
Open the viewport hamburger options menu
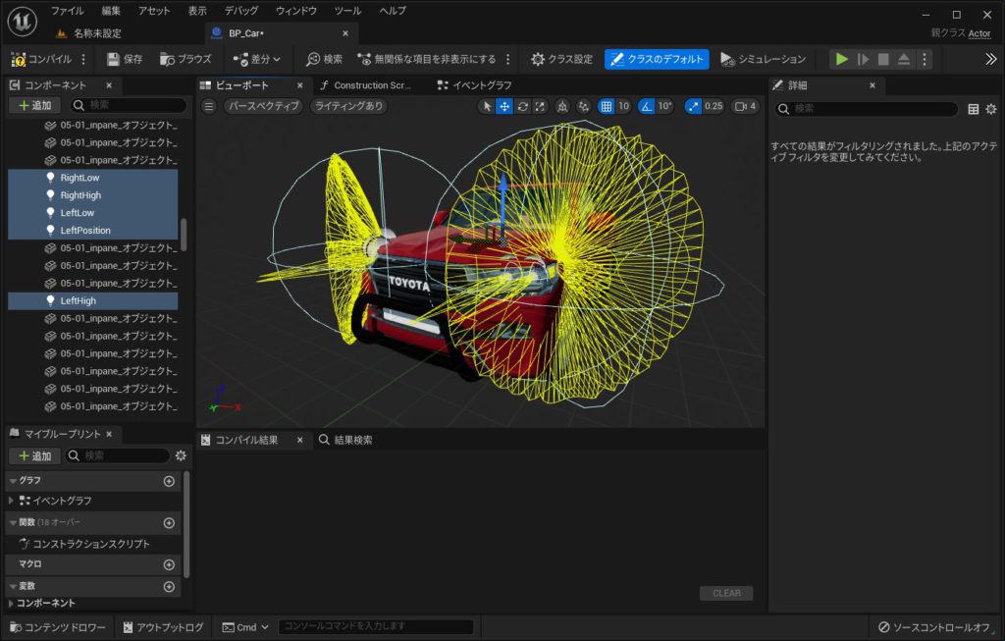[209, 106]
